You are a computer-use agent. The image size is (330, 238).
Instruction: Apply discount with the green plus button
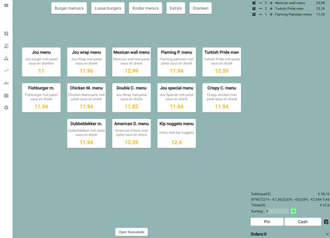point(293,211)
